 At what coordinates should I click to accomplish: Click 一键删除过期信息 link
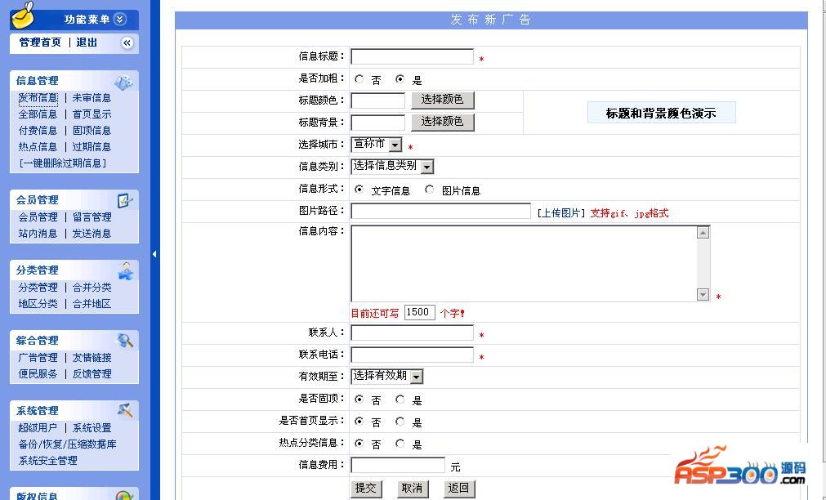pos(63,163)
